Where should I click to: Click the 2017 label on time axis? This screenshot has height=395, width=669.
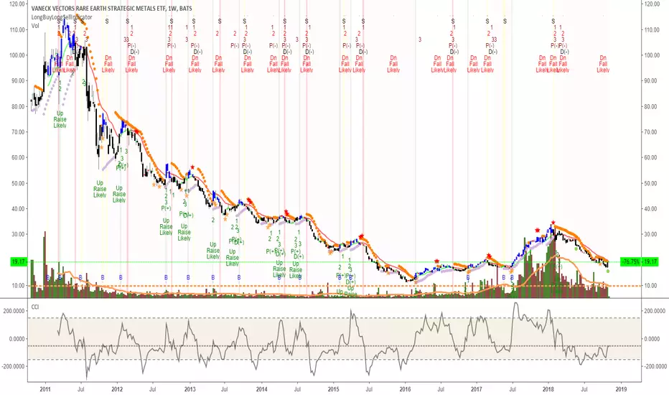pyautogui.click(x=477, y=389)
